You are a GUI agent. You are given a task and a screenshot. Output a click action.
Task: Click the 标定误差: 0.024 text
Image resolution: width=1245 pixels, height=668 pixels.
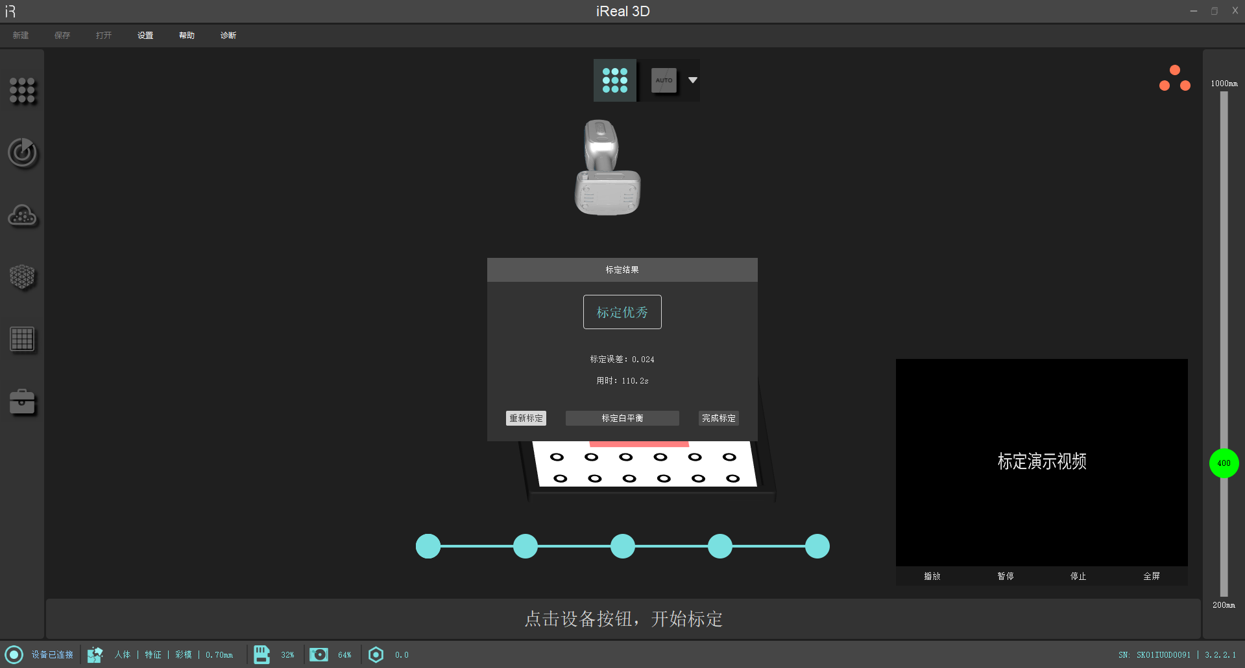[x=622, y=359]
